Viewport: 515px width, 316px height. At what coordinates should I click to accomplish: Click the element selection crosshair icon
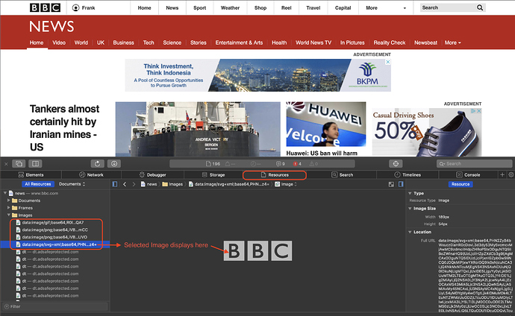396,163
